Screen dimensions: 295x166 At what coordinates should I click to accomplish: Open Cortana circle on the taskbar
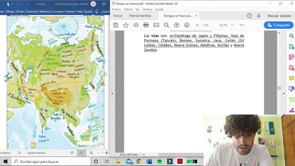tap(96, 161)
